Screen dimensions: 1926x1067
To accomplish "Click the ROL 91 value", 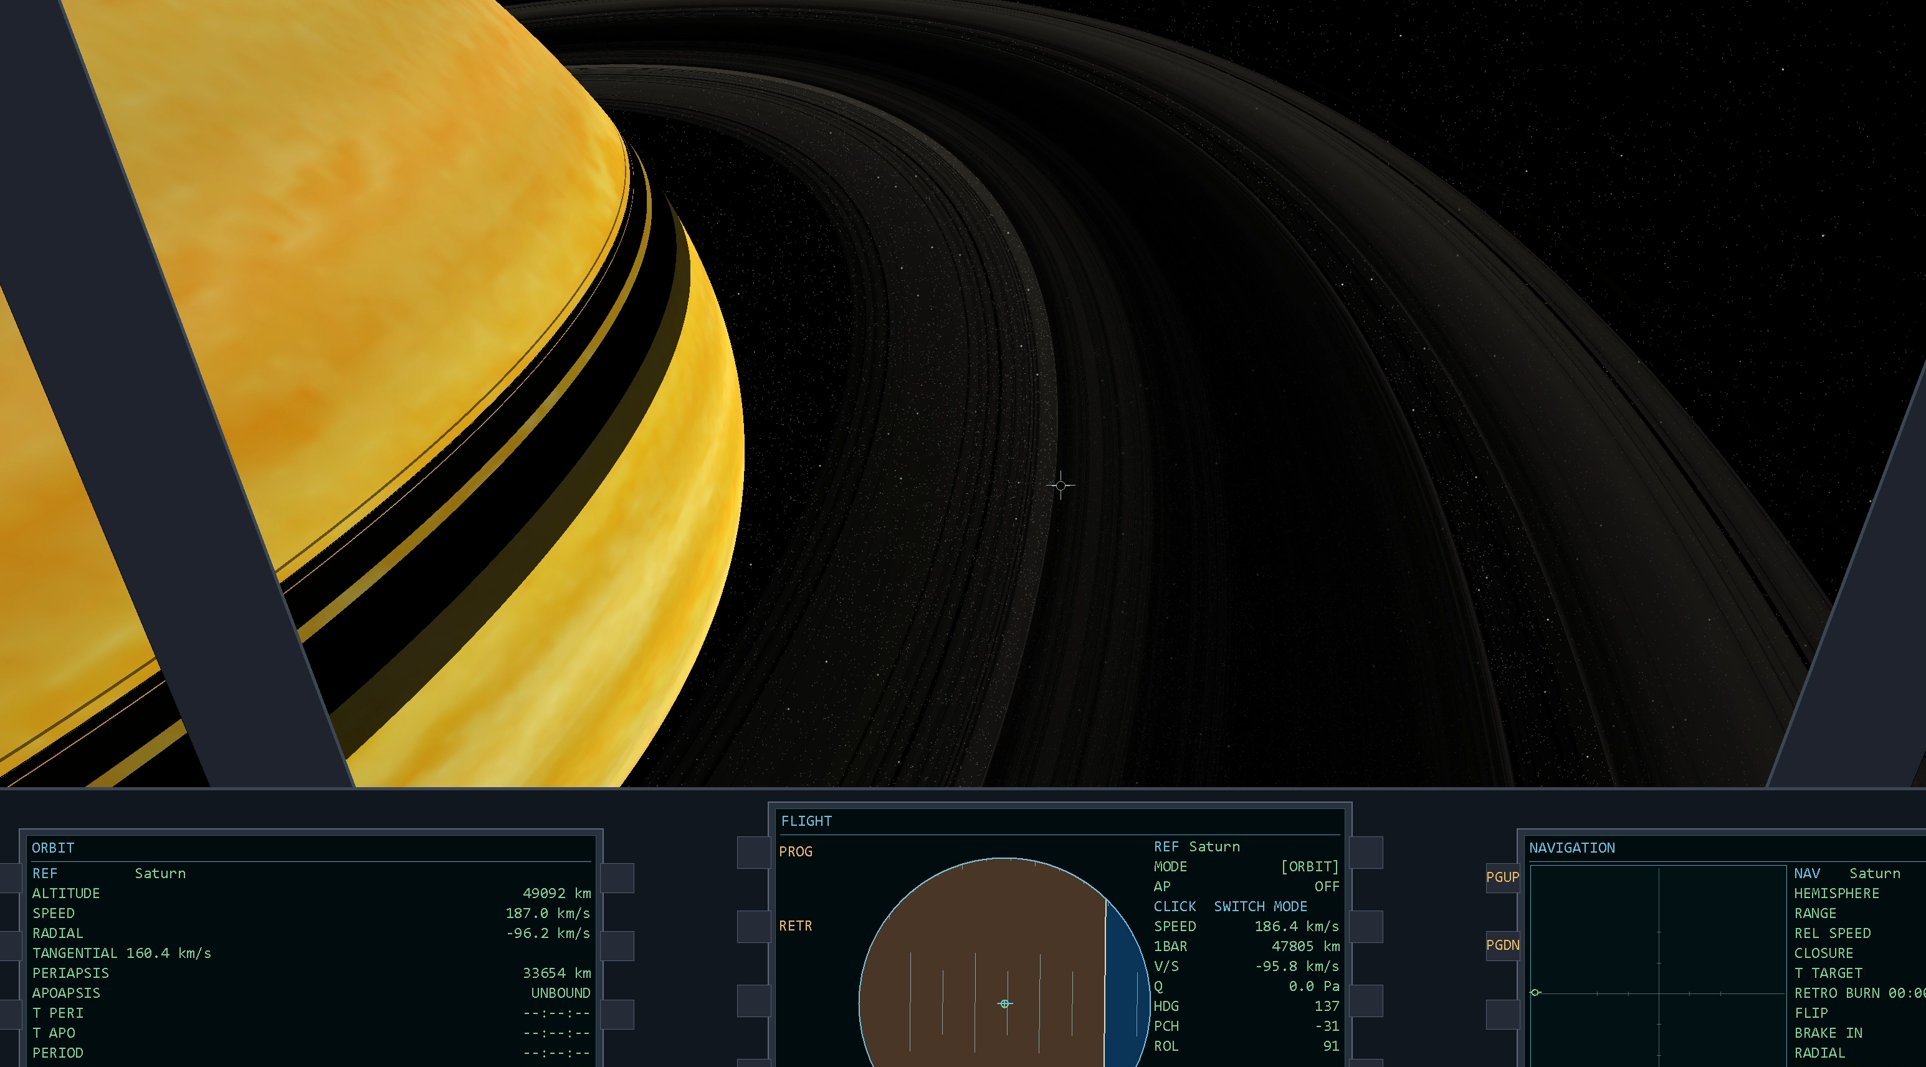I will point(1331,1046).
